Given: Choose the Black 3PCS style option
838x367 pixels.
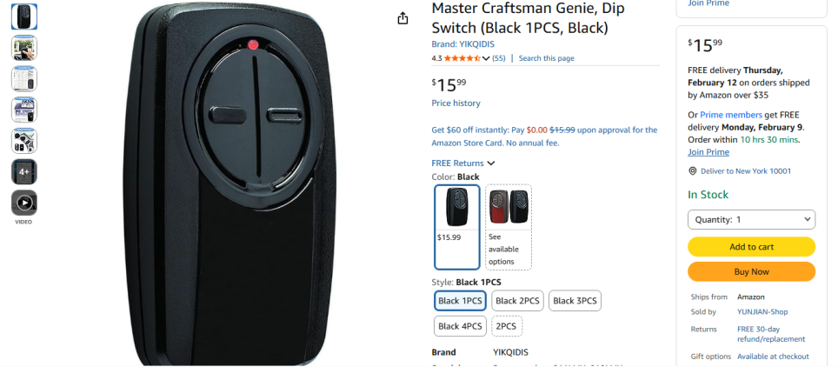Looking at the screenshot, I should [575, 301].
